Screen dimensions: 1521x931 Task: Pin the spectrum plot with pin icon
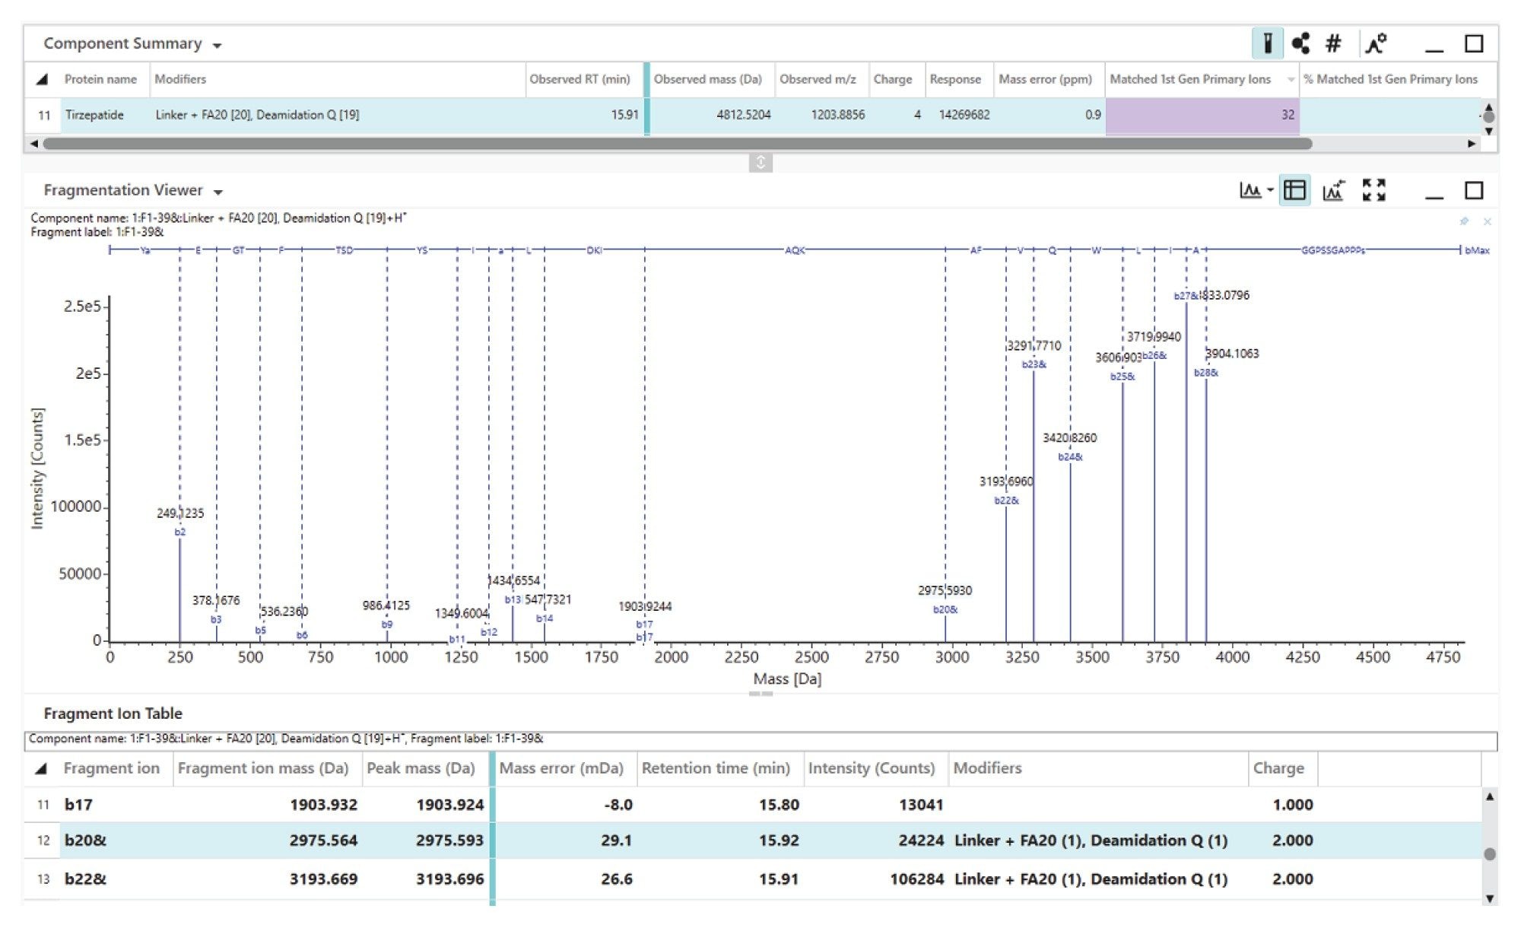[x=1464, y=221]
